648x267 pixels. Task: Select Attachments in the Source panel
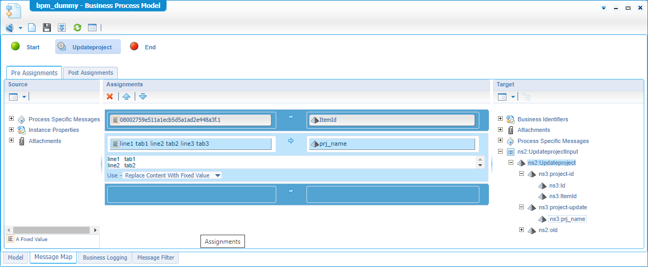(x=45, y=141)
